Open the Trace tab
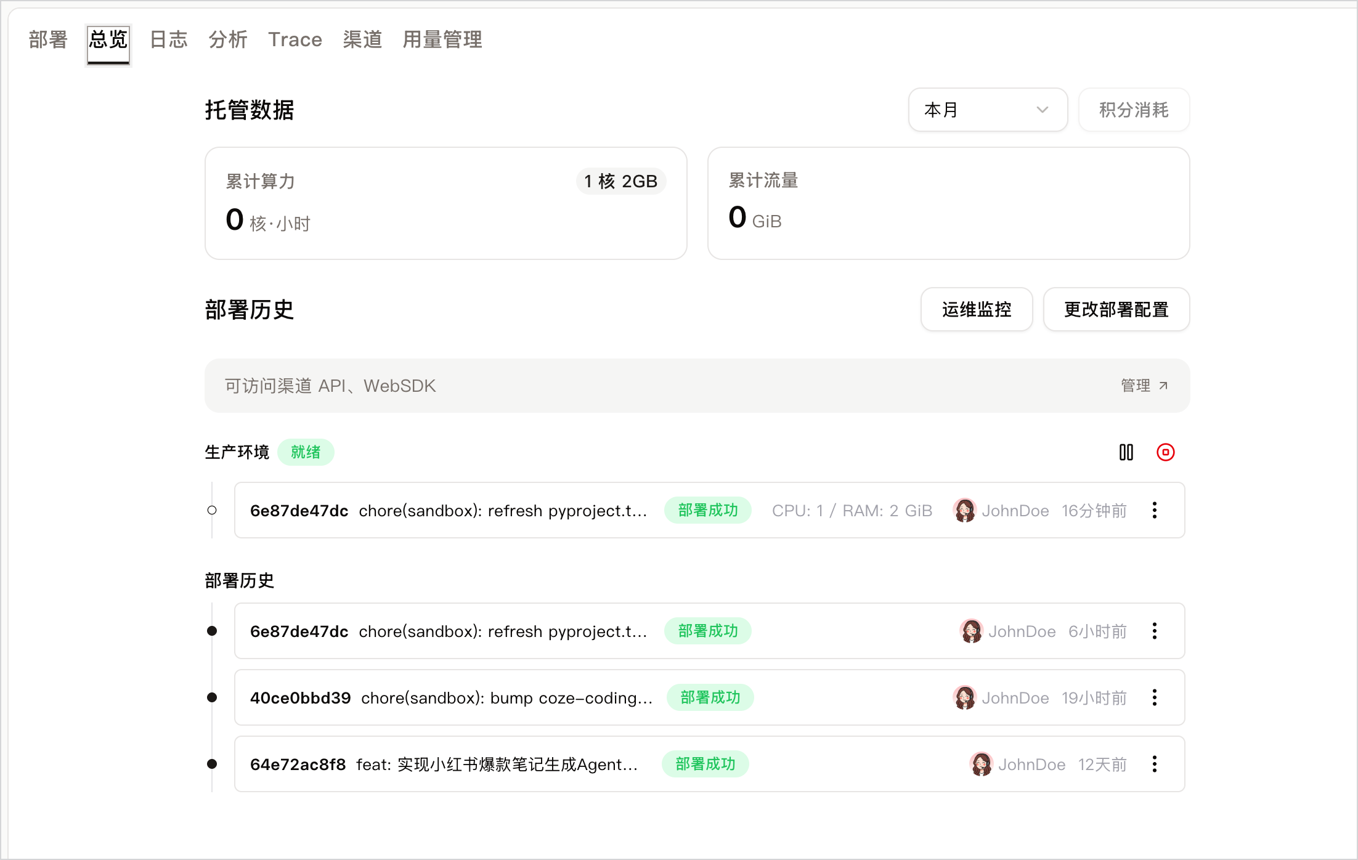This screenshot has height=860, width=1358. coord(295,39)
